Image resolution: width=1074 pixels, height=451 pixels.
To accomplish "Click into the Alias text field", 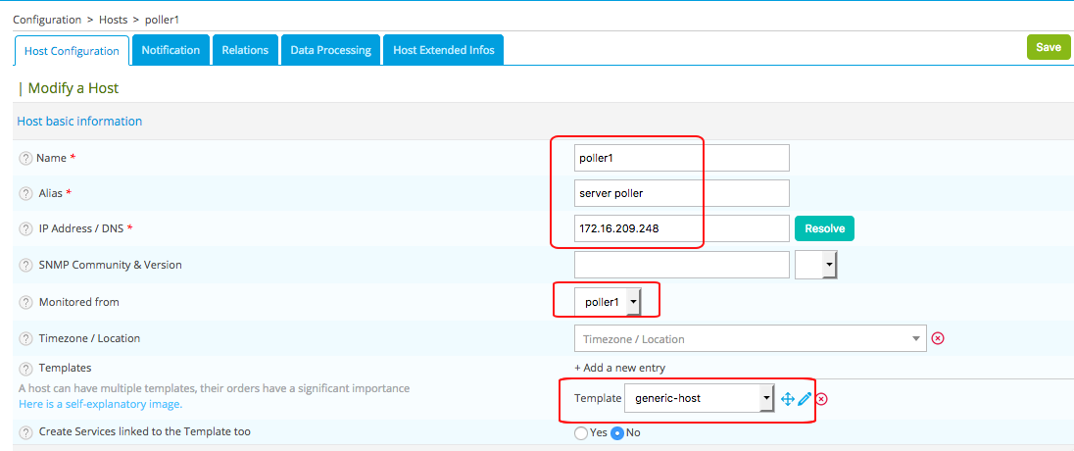I will pos(682,193).
